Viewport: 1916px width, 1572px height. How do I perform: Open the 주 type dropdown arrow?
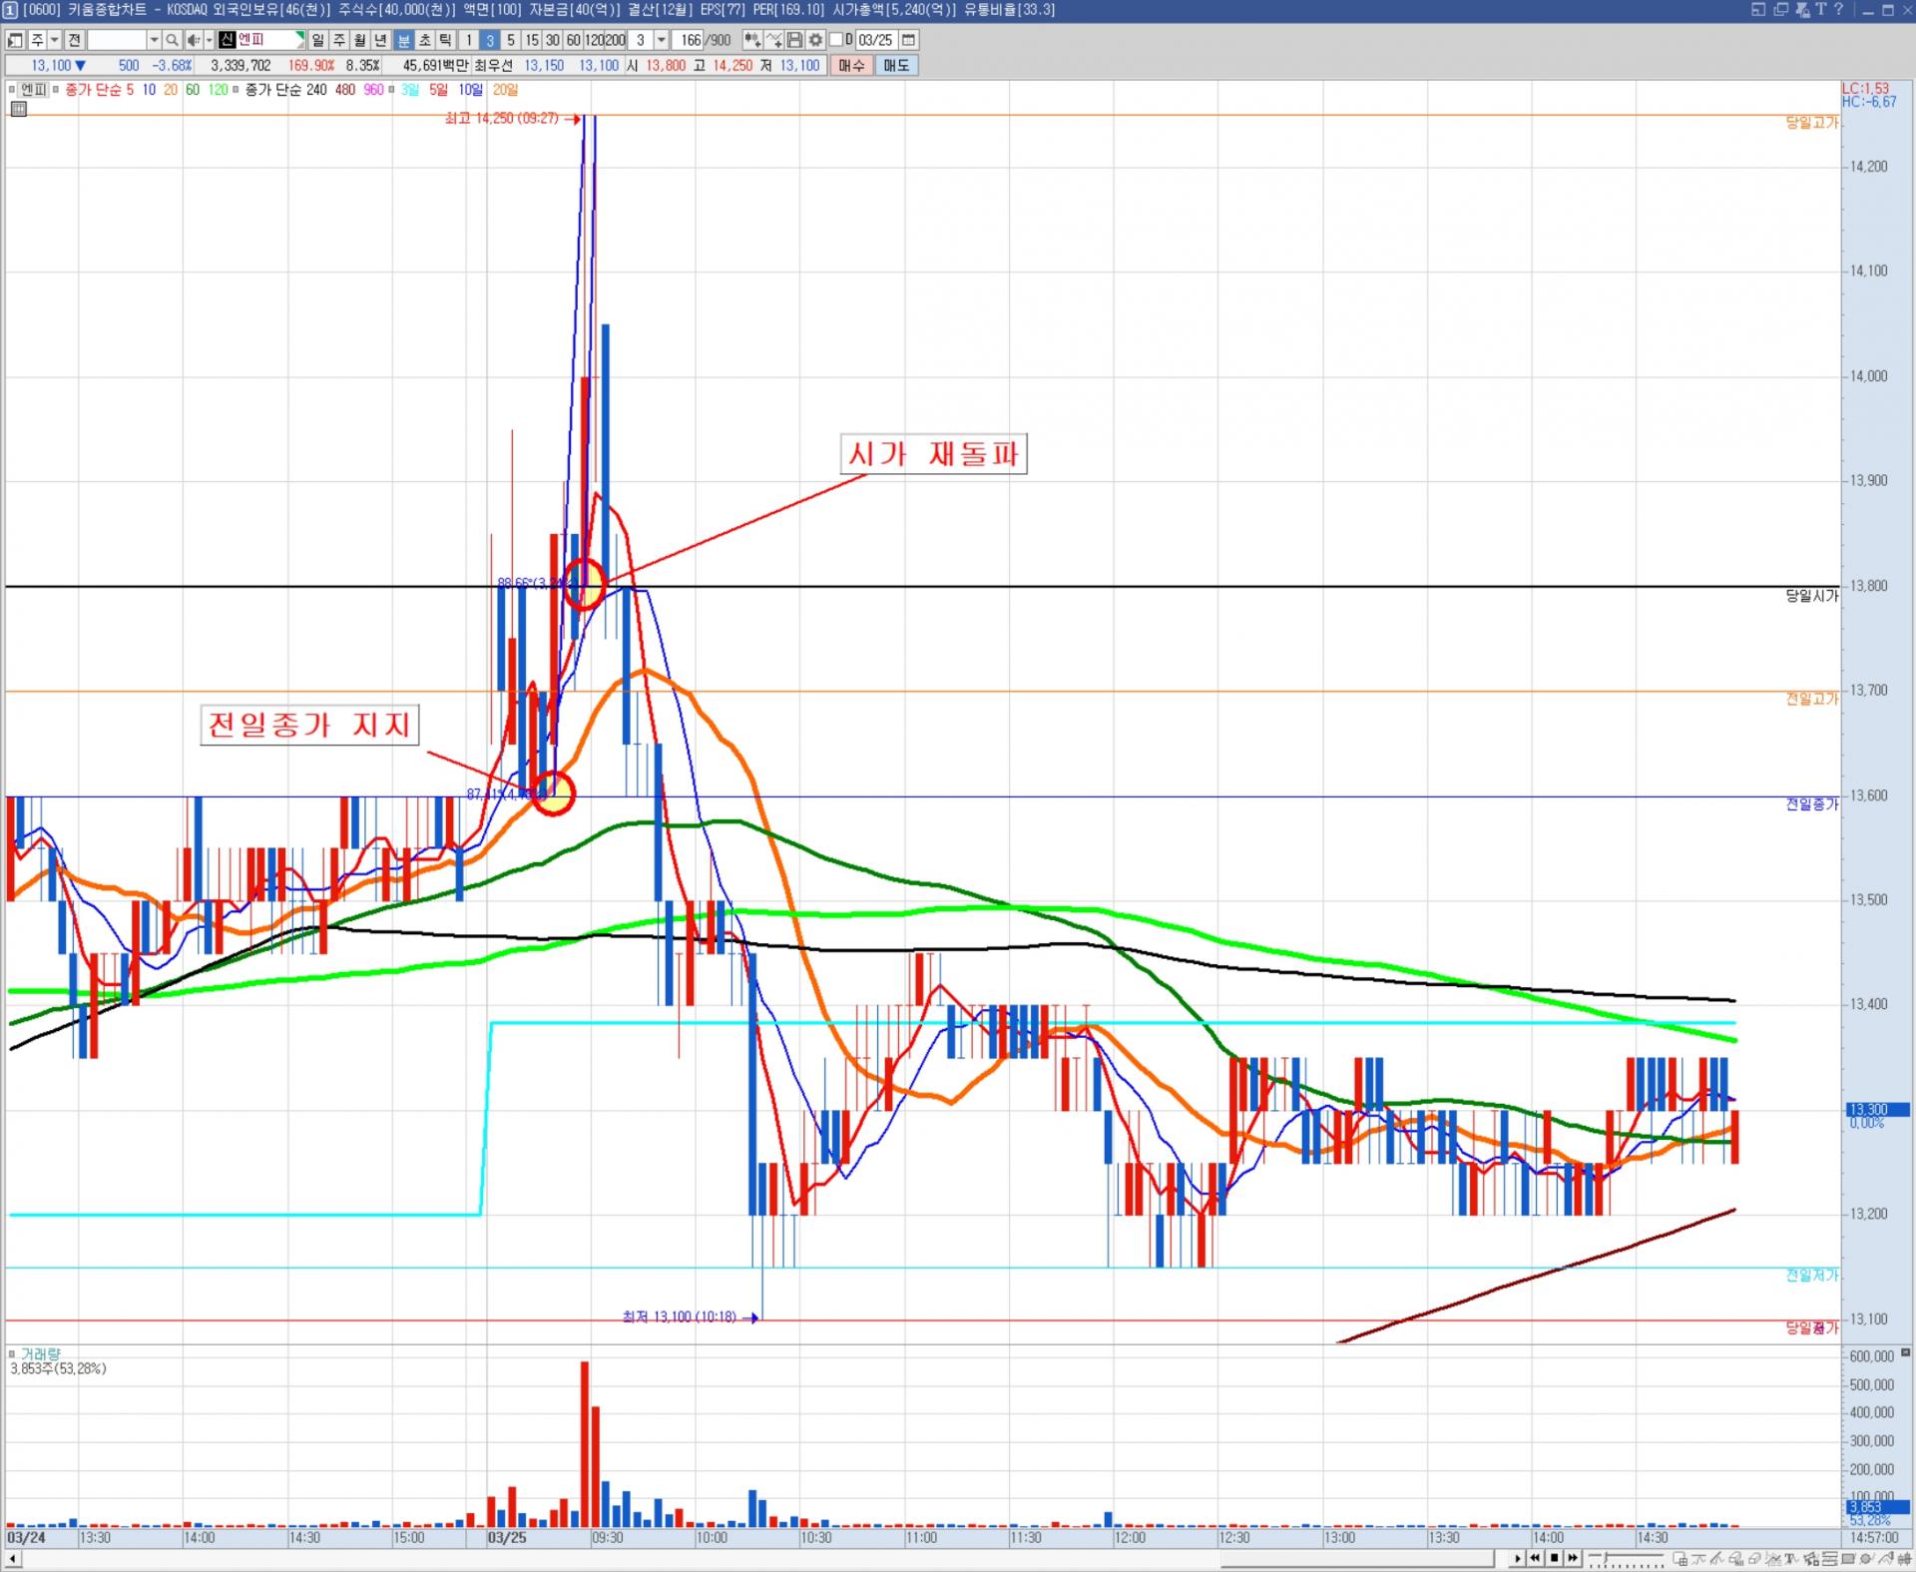[x=54, y=40]
